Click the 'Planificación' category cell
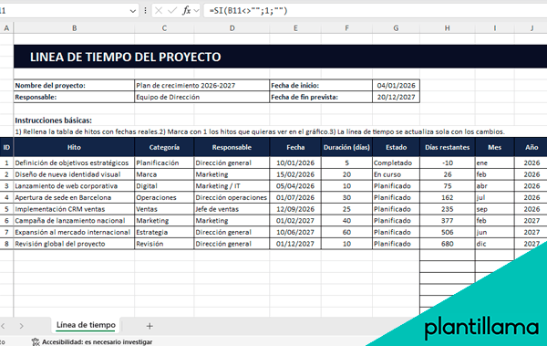This screenshot has height=346, width=547. click(164, 163)
